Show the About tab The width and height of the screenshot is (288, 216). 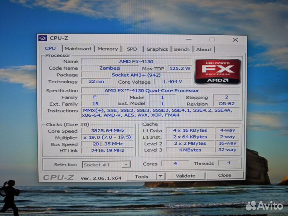(x=204, y=50)
